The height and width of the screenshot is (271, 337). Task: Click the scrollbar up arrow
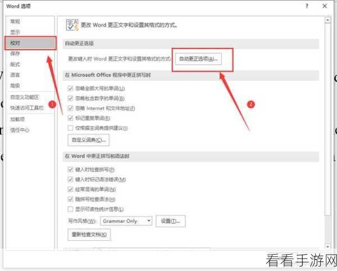tap(327, 20)
